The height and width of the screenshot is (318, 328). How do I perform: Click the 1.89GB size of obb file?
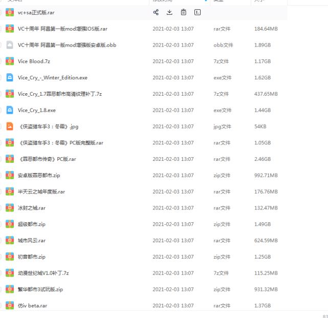click(263, 45)
